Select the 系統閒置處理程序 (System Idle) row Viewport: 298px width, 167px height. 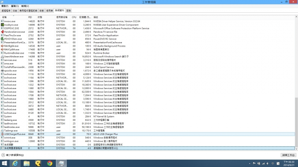(x=147, y=148)
